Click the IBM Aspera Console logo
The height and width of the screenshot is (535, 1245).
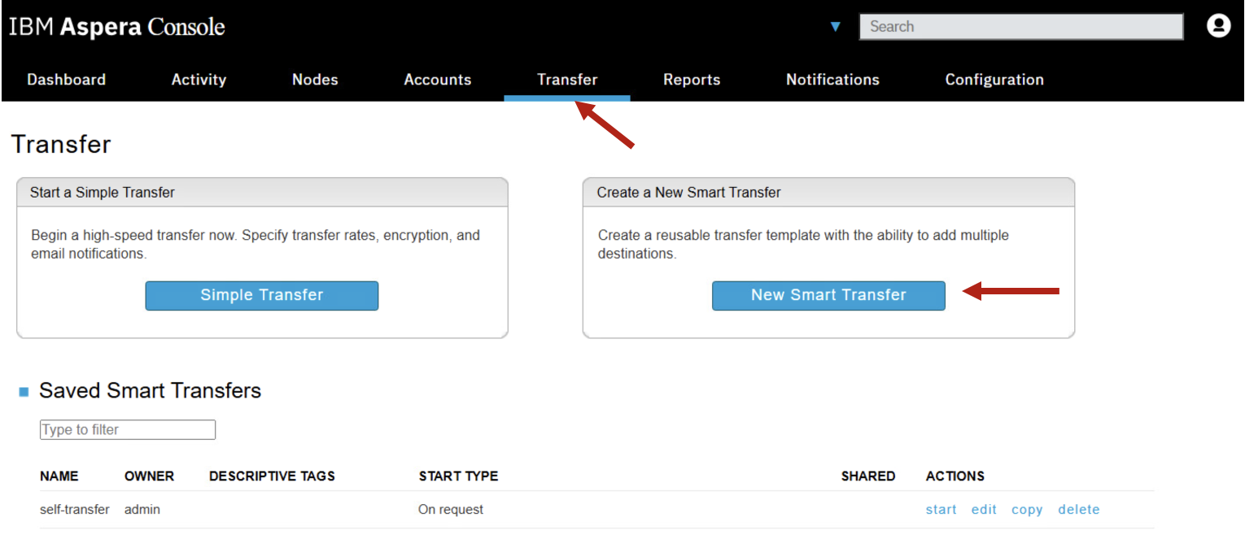click(x=117, y=27)
